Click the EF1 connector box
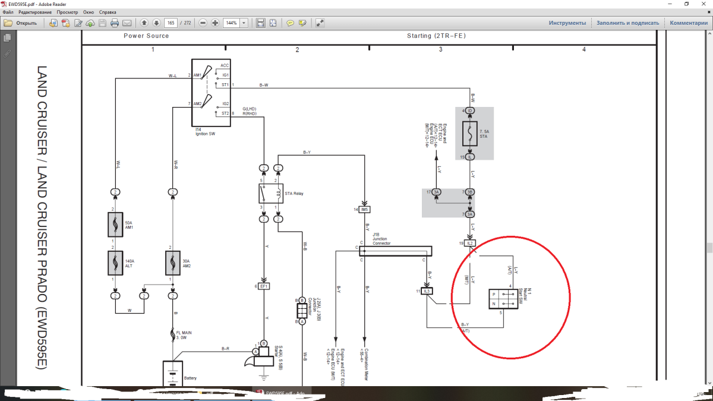The image size is (713, 401). pyautogui.click(x=264, y=286)
